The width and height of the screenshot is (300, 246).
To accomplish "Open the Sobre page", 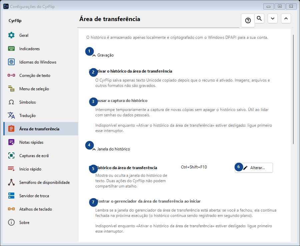I will pos(41,222).
